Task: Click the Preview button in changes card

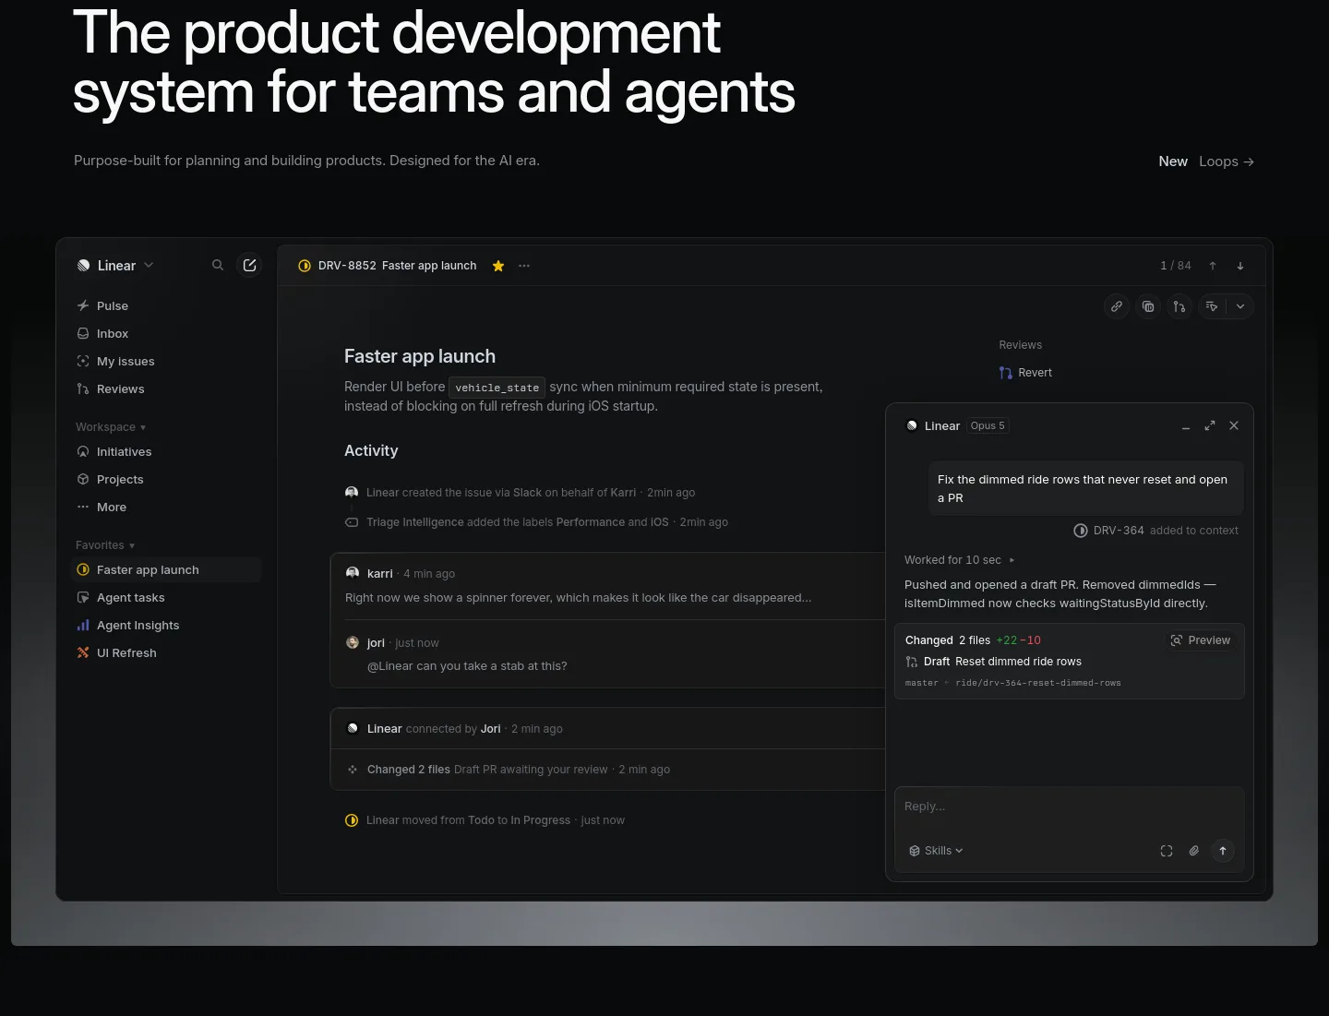Action: pos(1201,640)
